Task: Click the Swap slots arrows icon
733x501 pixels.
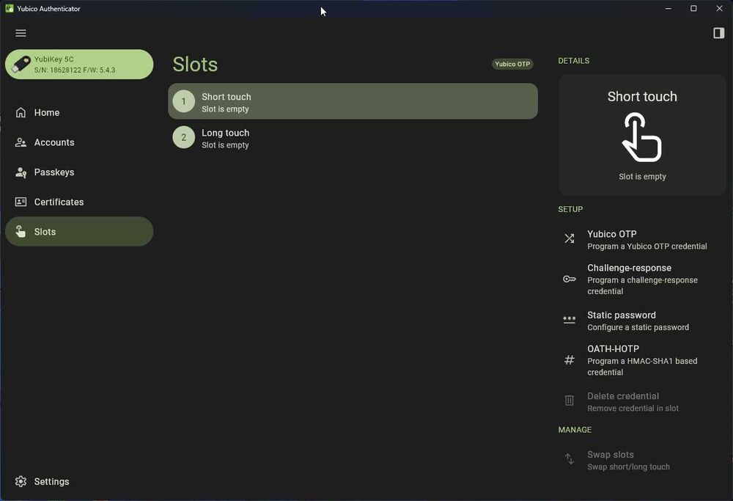Action: point(569,459)
